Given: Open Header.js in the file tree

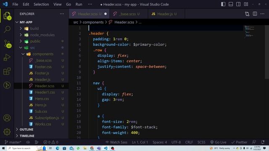Looking at the screenshot, I should tap(41, 79).
